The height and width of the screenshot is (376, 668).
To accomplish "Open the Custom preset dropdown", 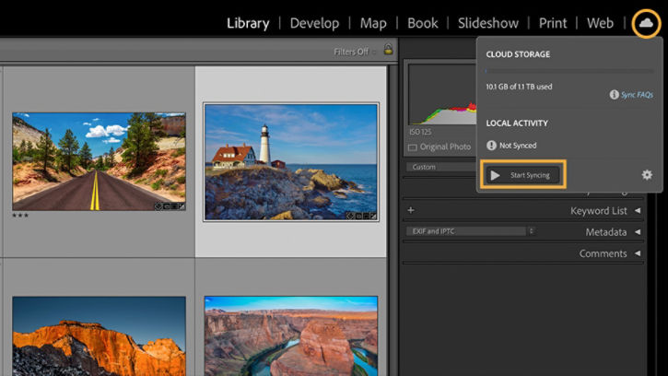I will tap(441, 167).
